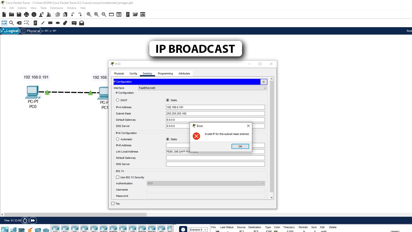
Task: Expand the Scenario 0 dropdown
Action: (198, 229)
